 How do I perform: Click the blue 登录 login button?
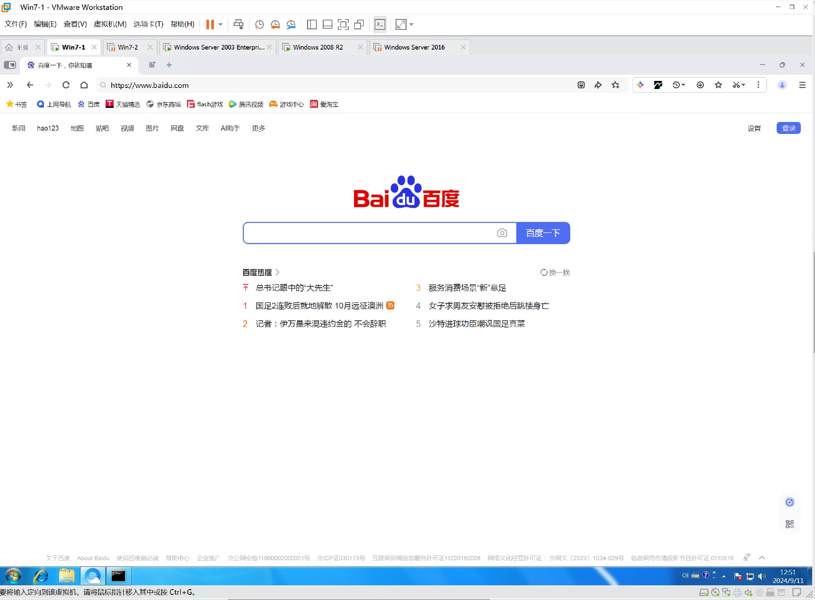coord(788,128)
